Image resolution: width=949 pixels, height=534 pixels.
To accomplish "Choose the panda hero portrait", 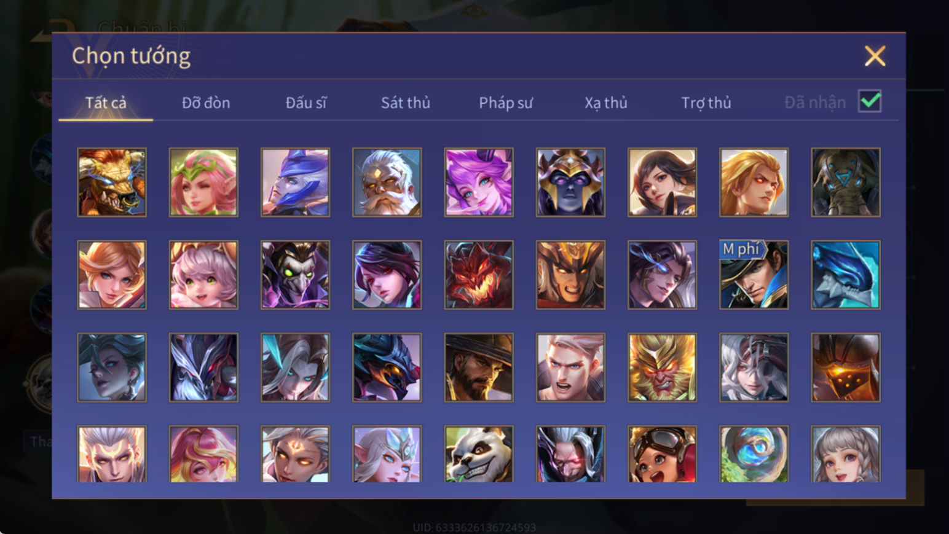I will [x=479, y=454].
